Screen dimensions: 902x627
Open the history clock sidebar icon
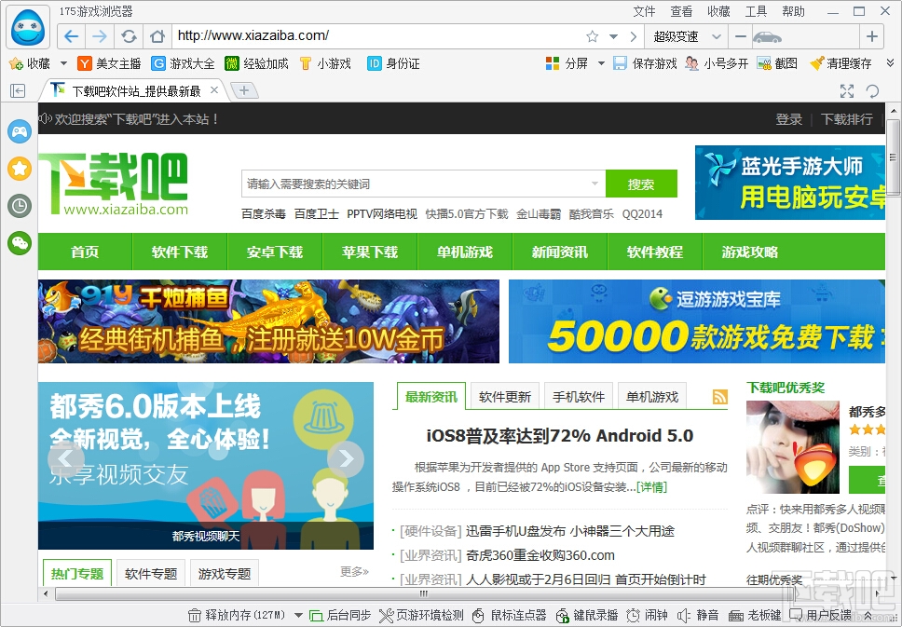pos(20,206)
